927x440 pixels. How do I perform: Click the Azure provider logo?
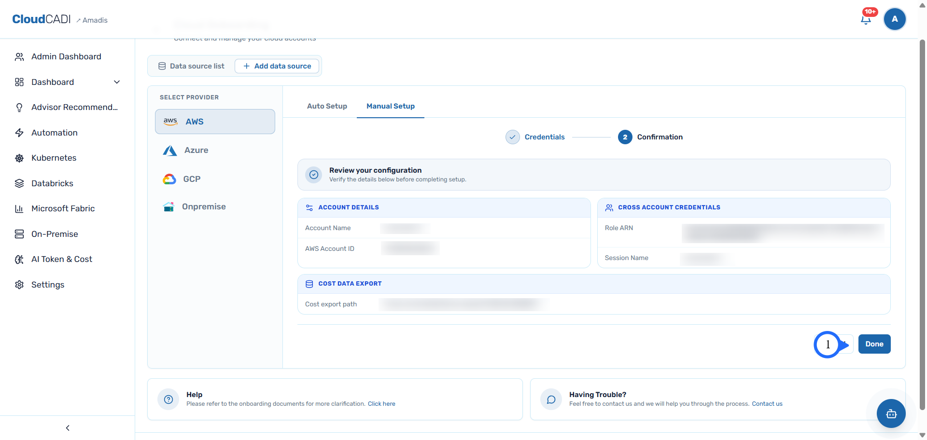pos(170,151)
